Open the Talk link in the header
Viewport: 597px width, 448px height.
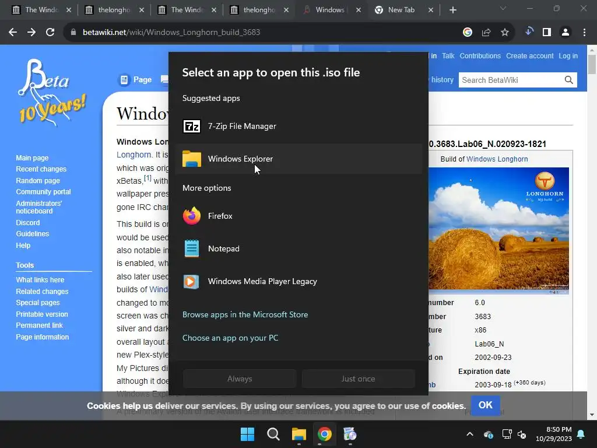tap(448, 55)
